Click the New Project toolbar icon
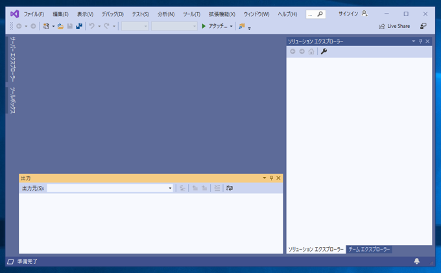 pyautogui.click(x=46, y=26)
